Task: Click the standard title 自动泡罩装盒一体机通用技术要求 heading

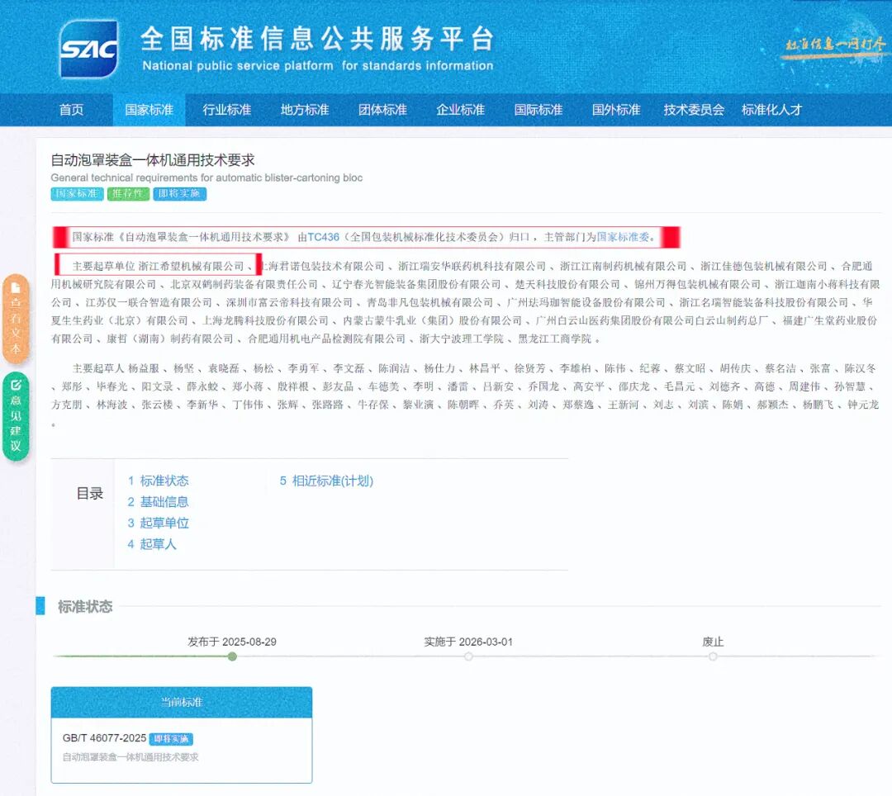Action: coord(153,160)
